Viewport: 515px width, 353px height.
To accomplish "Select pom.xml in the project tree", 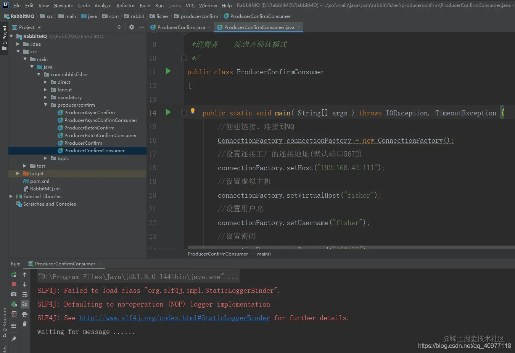I will click(39, 181).
